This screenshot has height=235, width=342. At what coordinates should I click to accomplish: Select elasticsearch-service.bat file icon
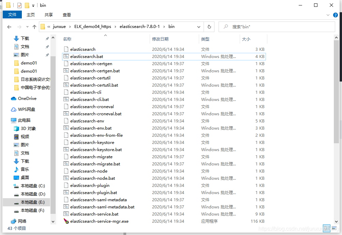coord(66,214)
